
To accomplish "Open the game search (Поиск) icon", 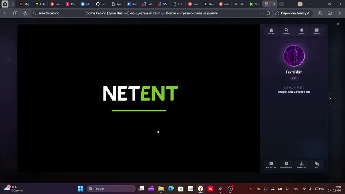I will coord(286,31).
